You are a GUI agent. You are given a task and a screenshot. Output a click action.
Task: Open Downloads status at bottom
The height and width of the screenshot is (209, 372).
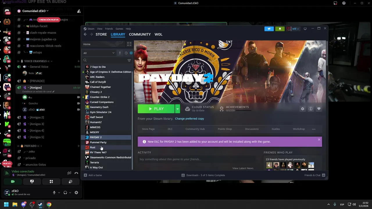[203, 175]
